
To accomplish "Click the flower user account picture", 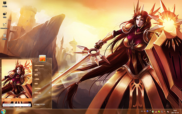I will point(42,58).
